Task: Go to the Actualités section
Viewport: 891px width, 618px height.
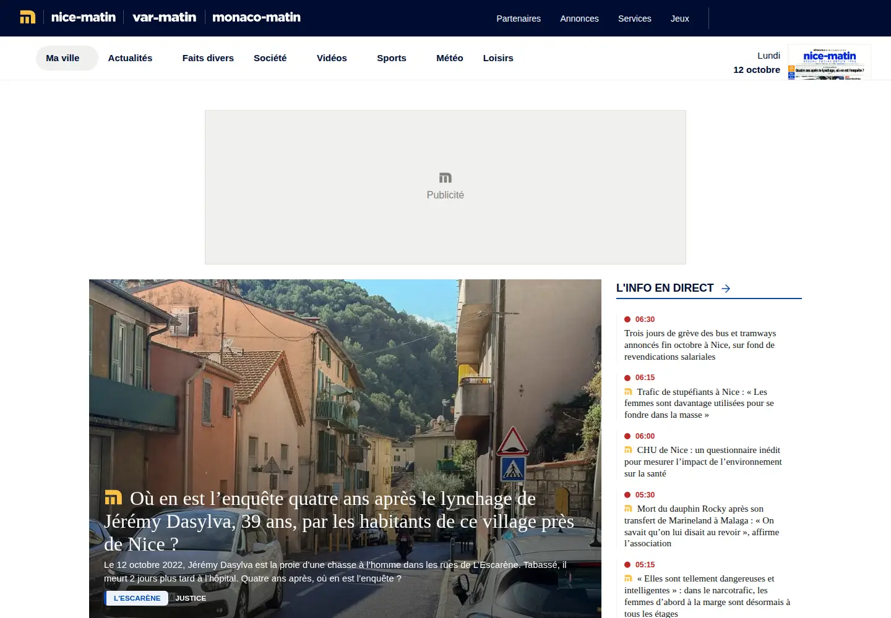Action: click(130, 58)
